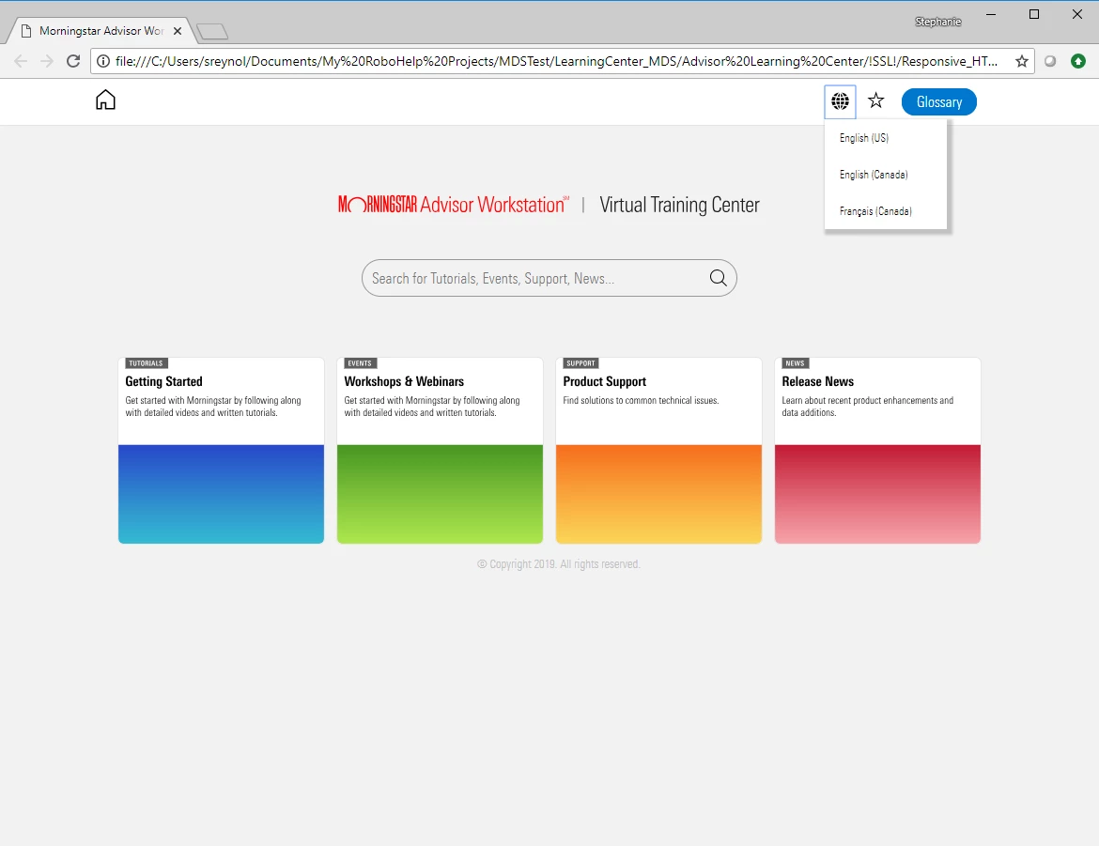Open the globe language selector
The width and height of the screenshot is (1099, 846).
click(840, 101)
